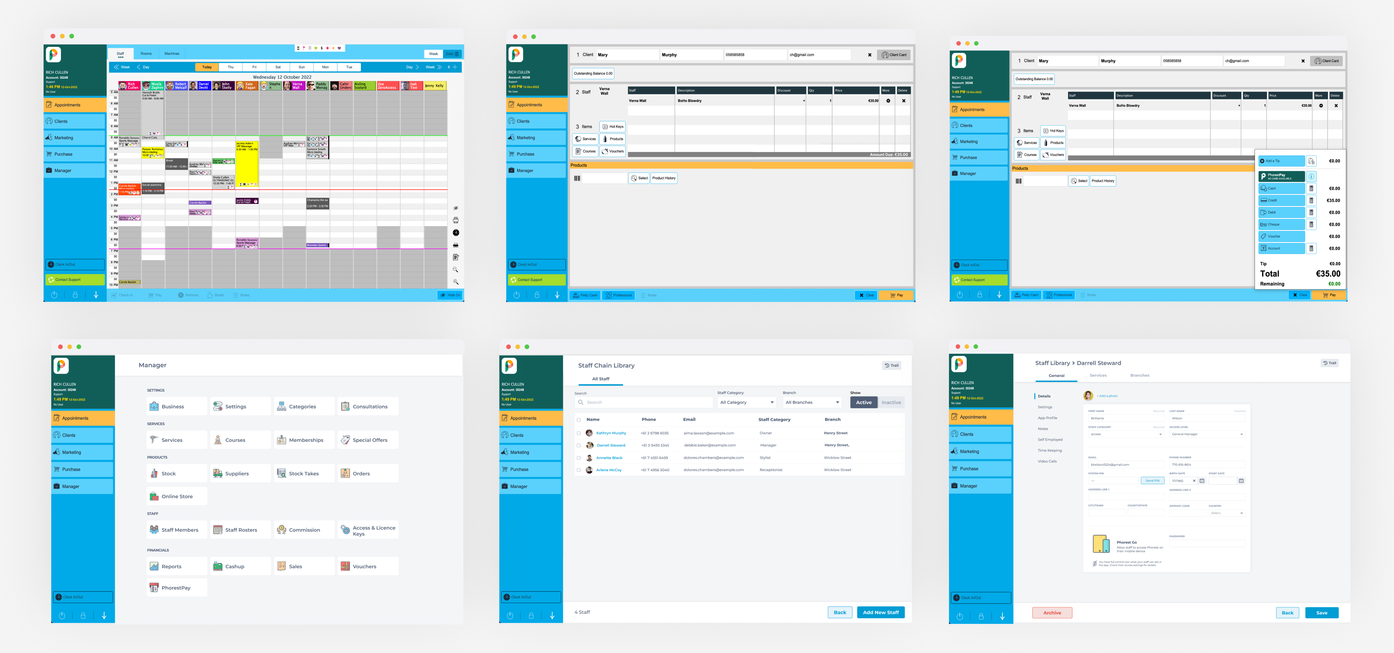This screenshot has height=653, width=1394.
Task: Zoom in the appointment calendar using the plus magnifier
Action: pos(456,282)
